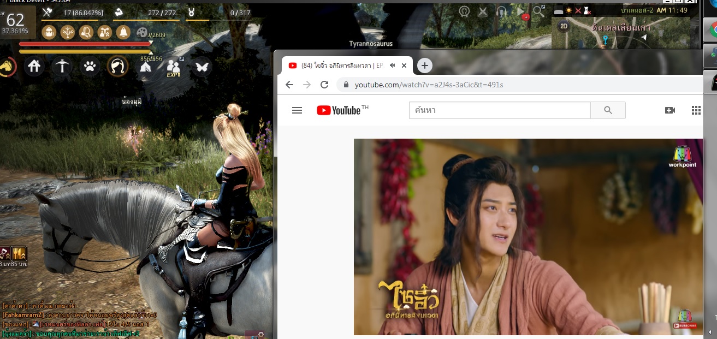This screenshot has height=339, width=717.
Task: Click the yellow stamina bar below health
Action: tap(85, 51)
